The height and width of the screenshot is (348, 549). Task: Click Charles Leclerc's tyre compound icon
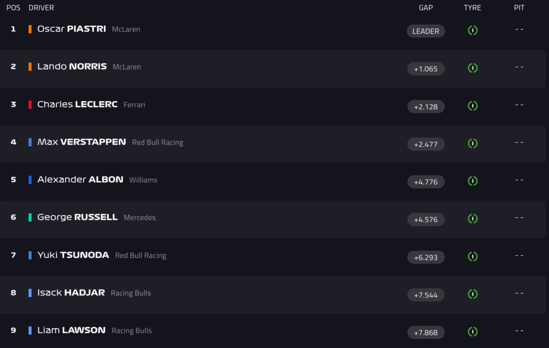(472, 106)
